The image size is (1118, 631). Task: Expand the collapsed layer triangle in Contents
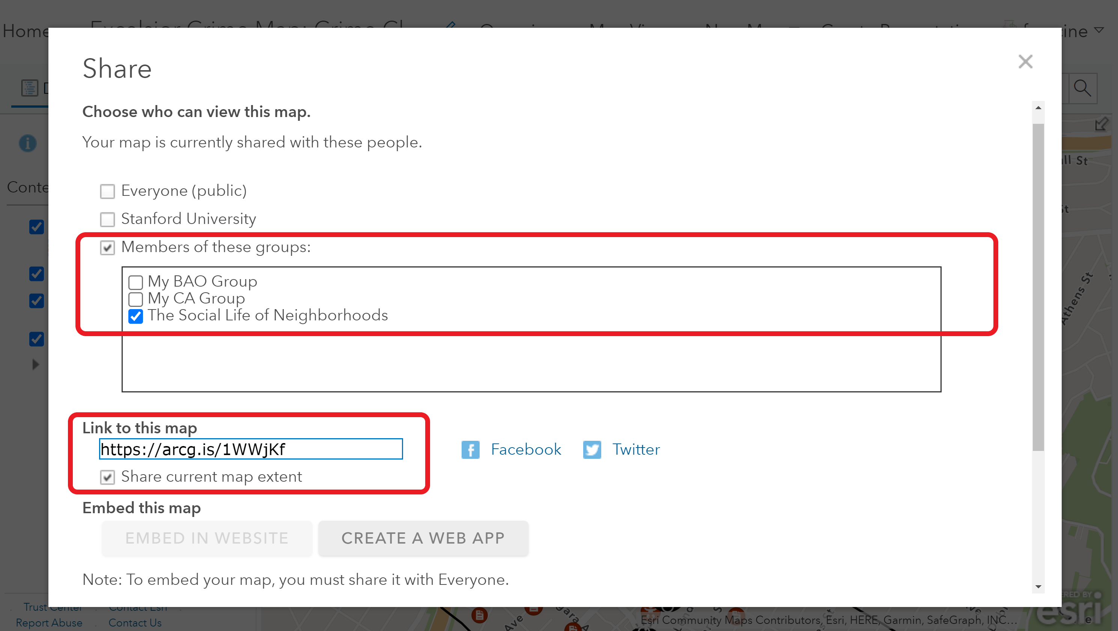point(36,364)
